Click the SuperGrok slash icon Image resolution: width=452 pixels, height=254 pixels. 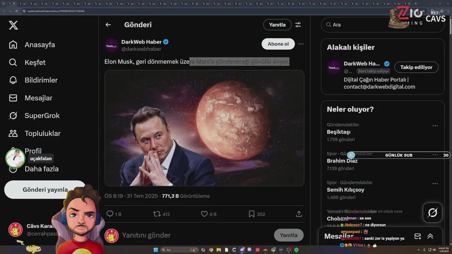click(13, 116)
